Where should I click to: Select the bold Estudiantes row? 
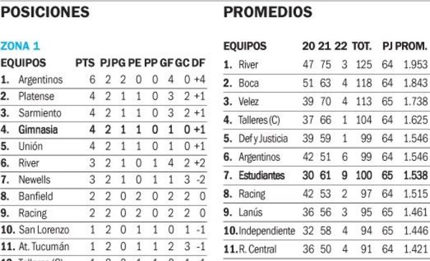pyautogui.click(x=325, y=175)
